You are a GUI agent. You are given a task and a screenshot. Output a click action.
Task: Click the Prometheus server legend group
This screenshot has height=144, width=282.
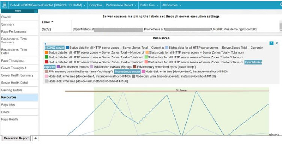(127, 72)
